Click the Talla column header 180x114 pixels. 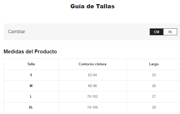(x=31, y=64)
